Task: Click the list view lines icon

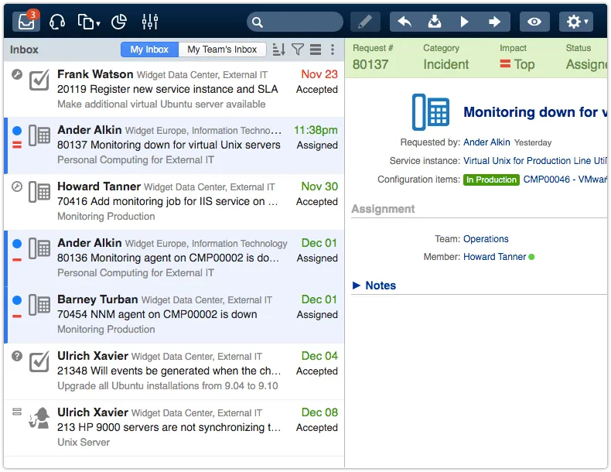Action: 316,50
